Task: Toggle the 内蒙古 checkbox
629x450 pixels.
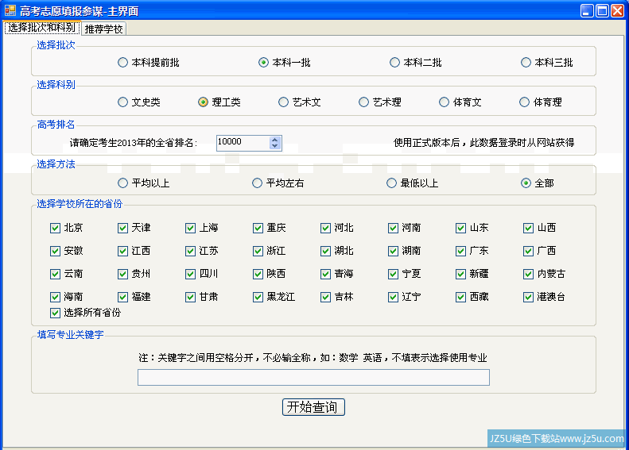Action: coord(528,275)
